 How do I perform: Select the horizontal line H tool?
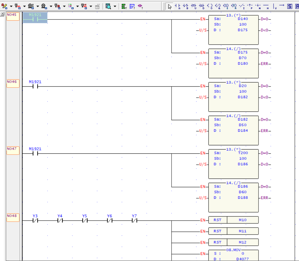[266, 6]
